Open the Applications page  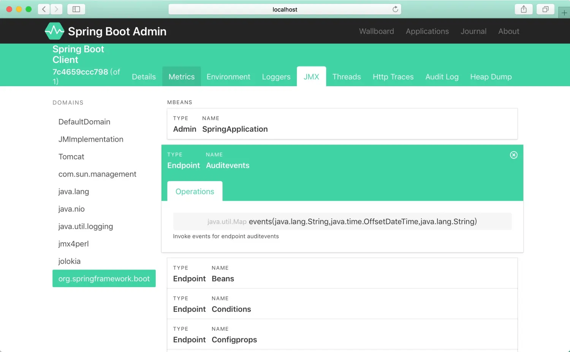click(x=427, y=31)
